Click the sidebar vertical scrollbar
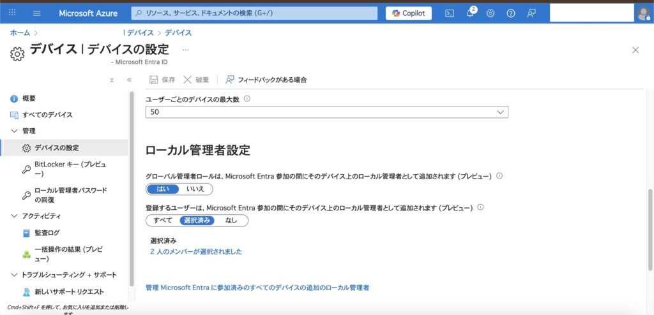The height and width of the screenshot is (315, 654). [x=132, y=189]
